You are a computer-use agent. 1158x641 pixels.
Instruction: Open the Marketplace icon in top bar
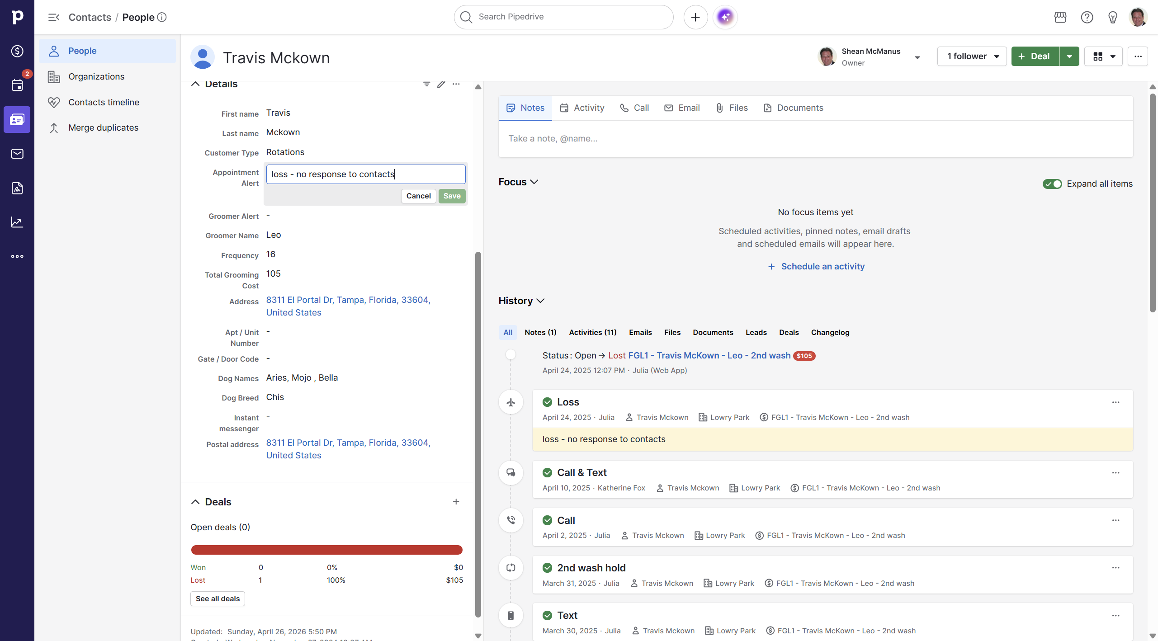(1060, 17)
